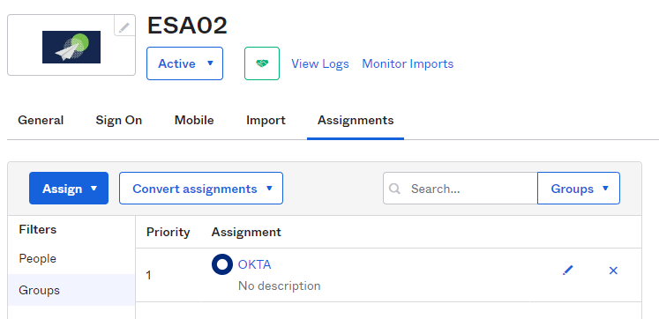
Task: Open the green handshake icon button
Action: coord(262,63)
